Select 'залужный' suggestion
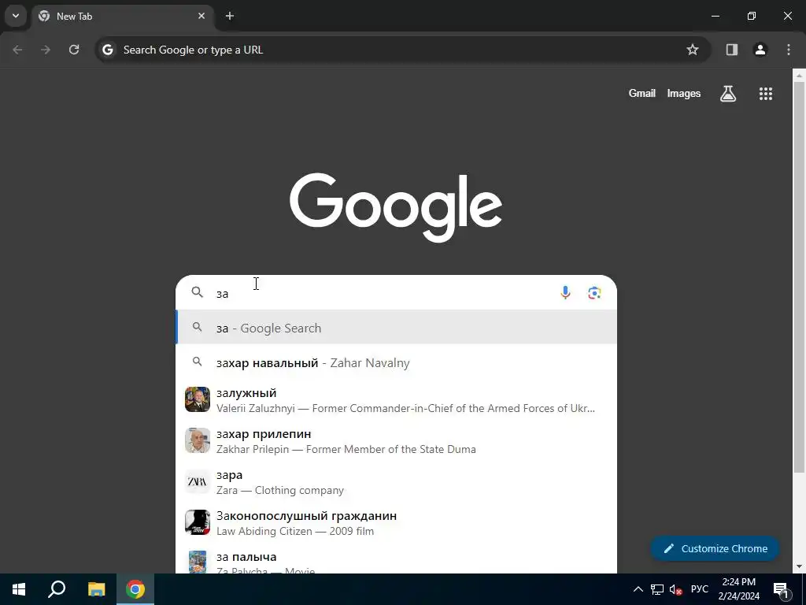The width and height of the screenshot is (806, 605). point(396,400)
